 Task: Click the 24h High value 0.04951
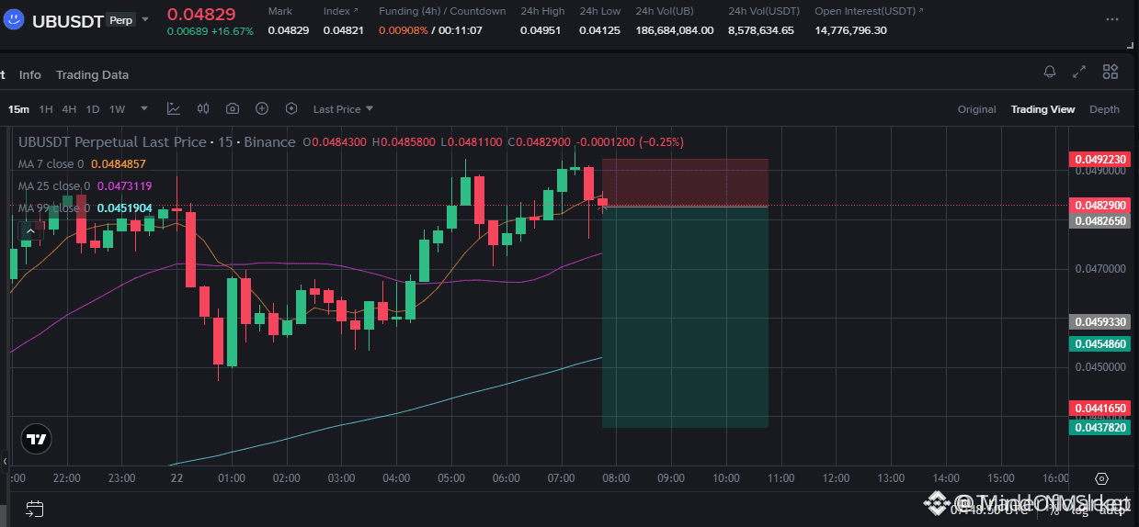pyautogui.click(x=542, y=30)
